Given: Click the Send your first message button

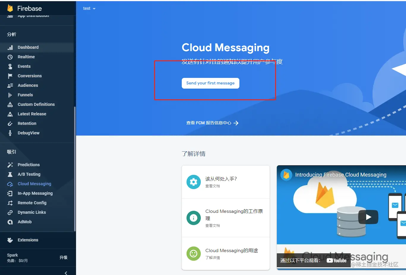Looking at the screenshot, I should point(210,83).
